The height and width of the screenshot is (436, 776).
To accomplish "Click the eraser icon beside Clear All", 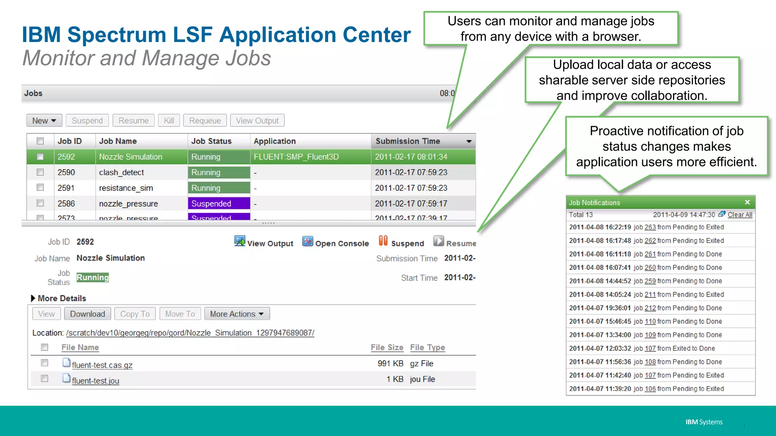I will pyautogui.click(x=721, y=214).
